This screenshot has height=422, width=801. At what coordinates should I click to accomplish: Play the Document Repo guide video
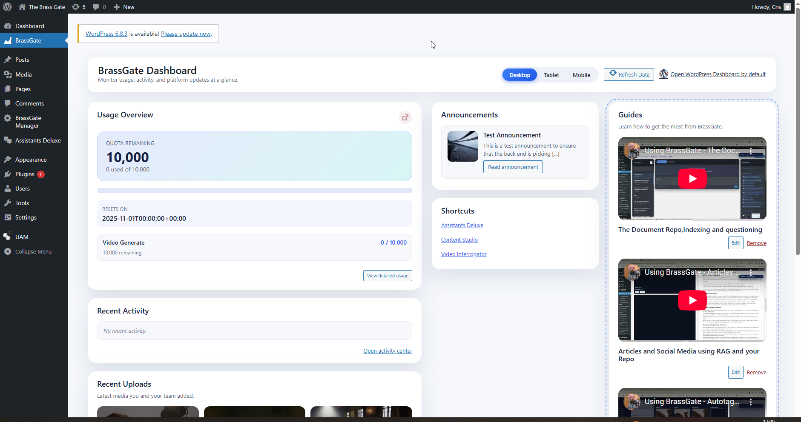click(692, 179)
